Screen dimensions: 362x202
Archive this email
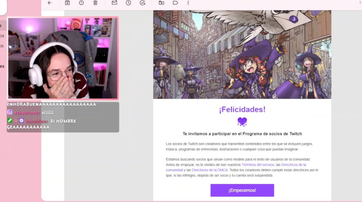[67, 3]
